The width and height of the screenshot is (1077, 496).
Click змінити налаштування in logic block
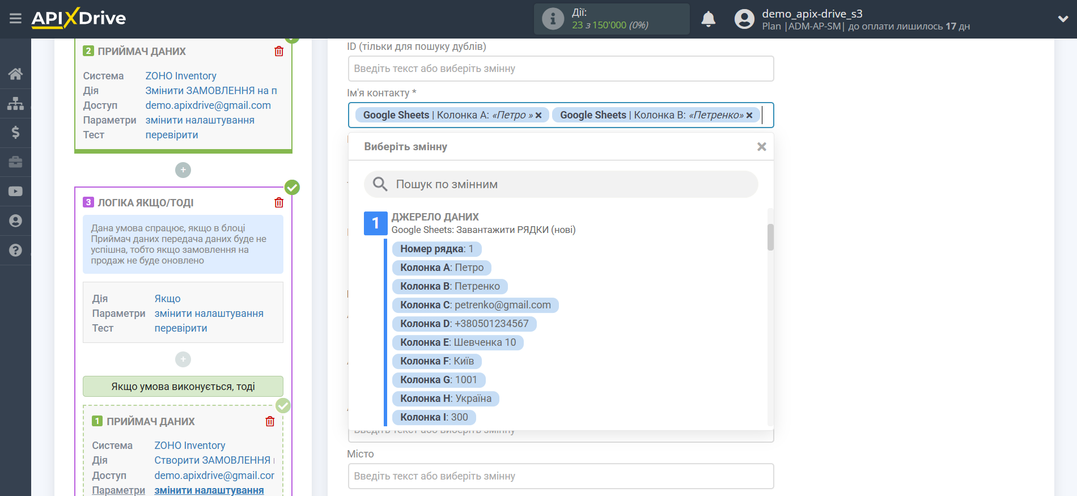(209, 313)
